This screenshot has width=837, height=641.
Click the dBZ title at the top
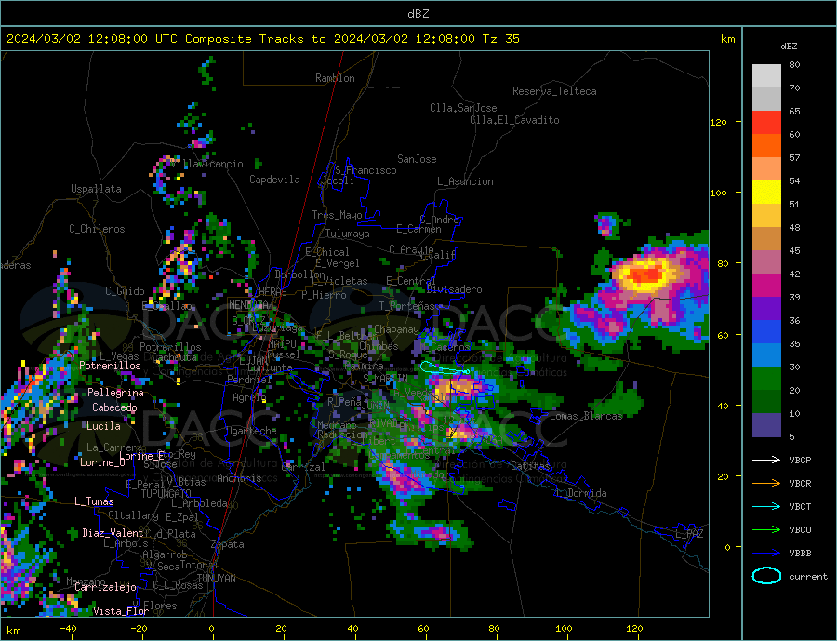tap(418, 14)
